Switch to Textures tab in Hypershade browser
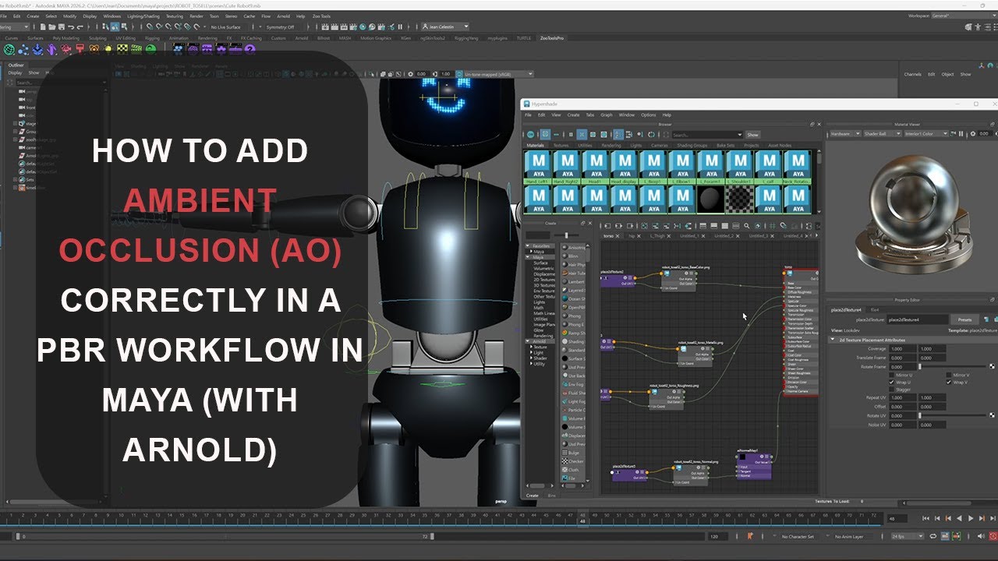Screen dimensions: 998x561 click(x=561, y=145)
